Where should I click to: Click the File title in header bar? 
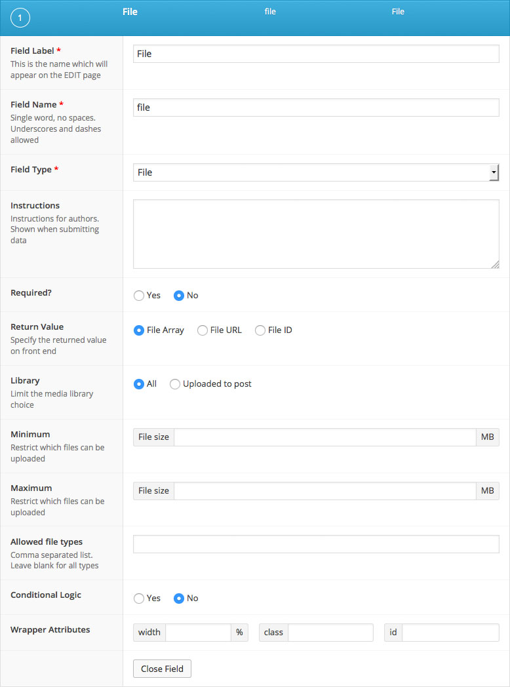[x=130, y=12]
